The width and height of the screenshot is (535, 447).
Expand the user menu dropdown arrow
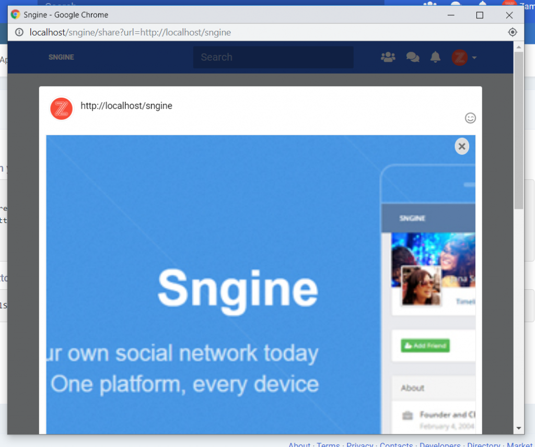474,57
